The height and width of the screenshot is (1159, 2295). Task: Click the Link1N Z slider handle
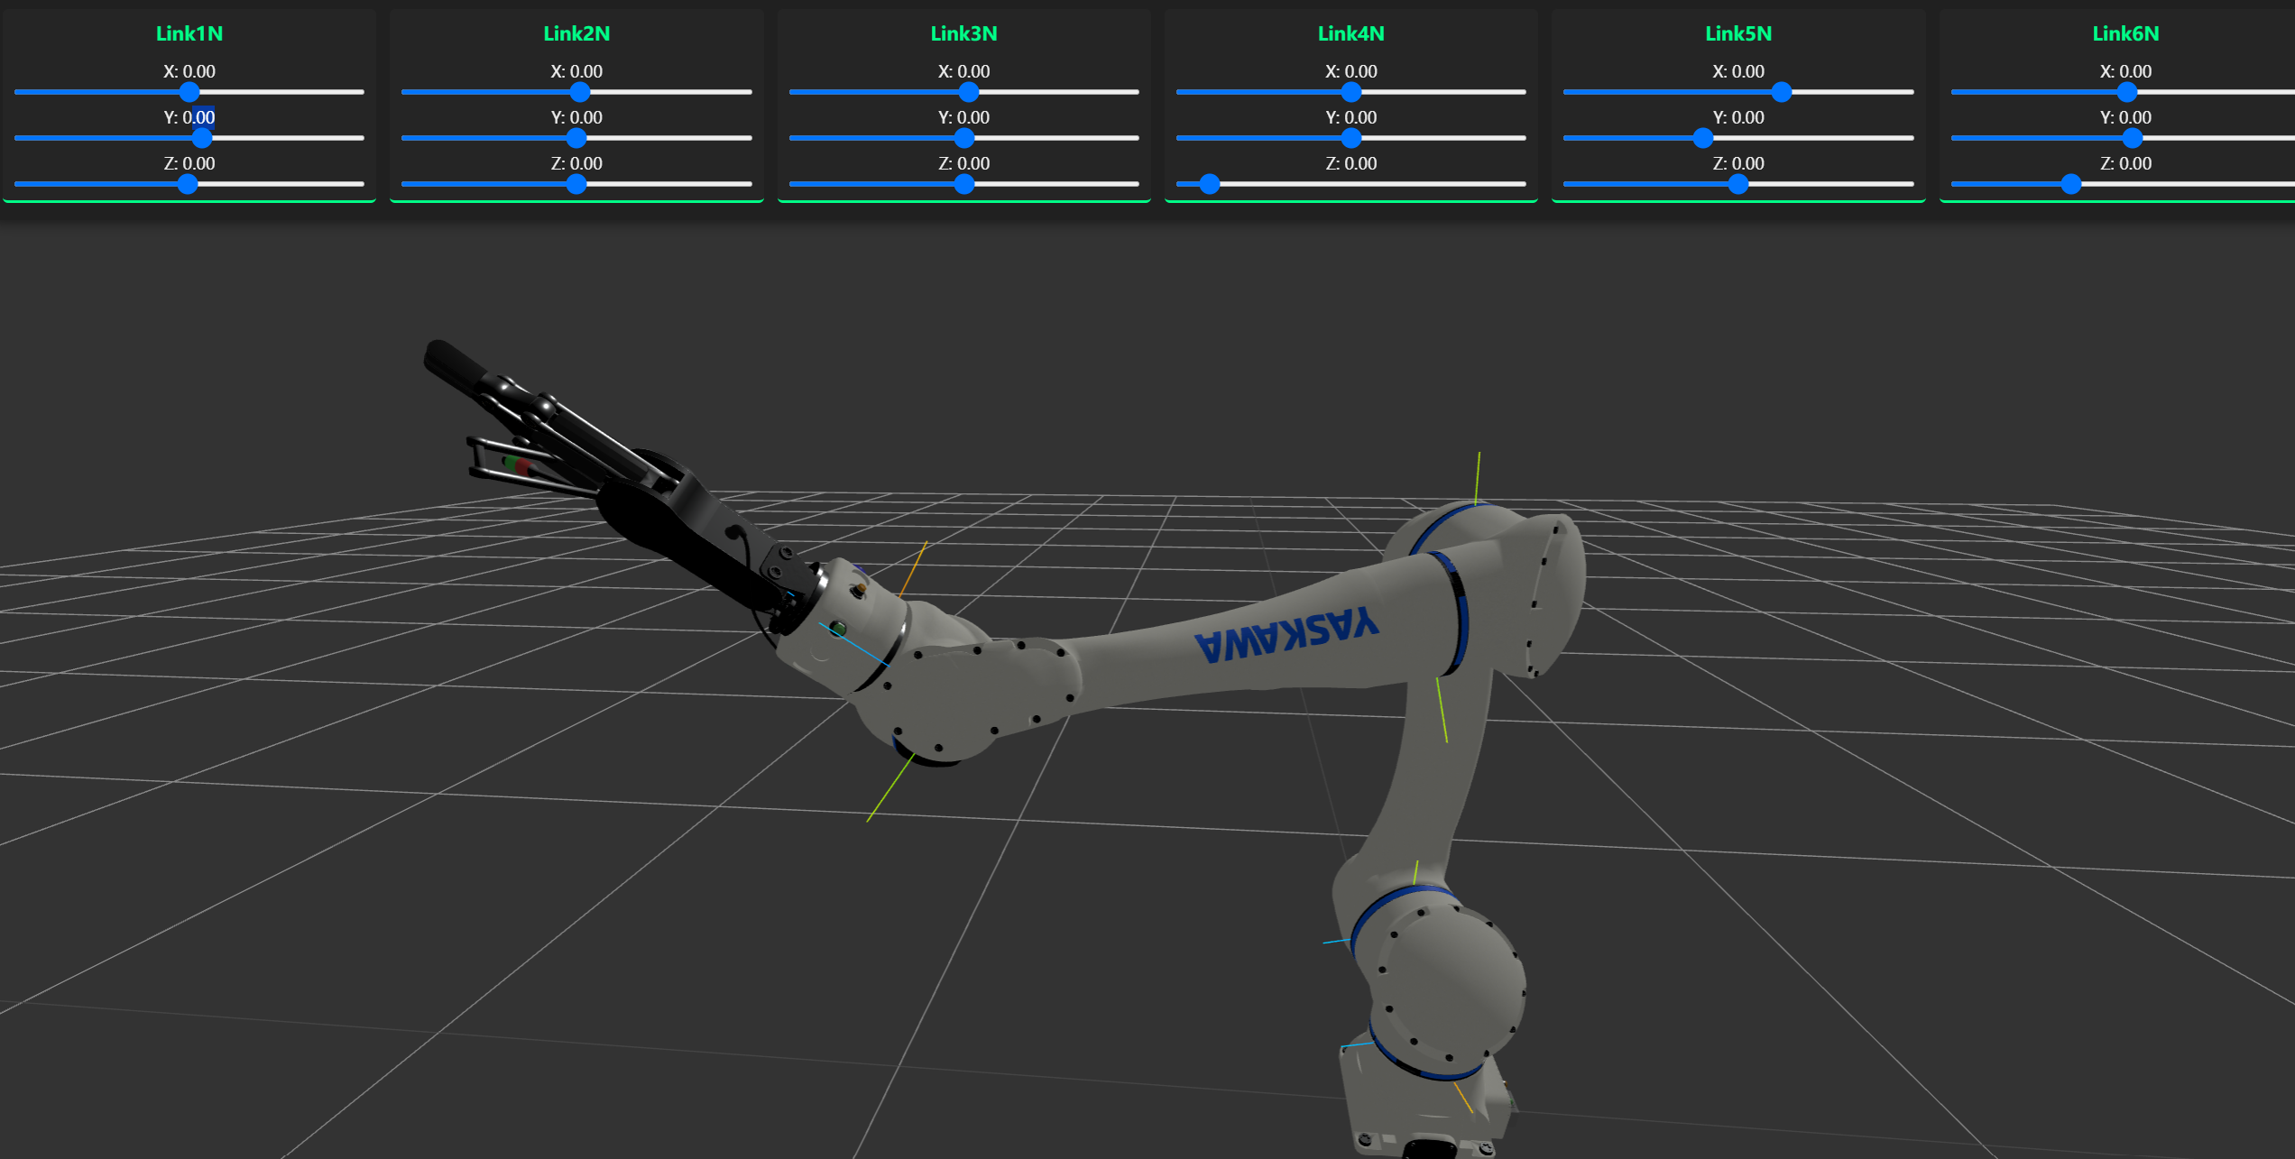tap(187, 184)
